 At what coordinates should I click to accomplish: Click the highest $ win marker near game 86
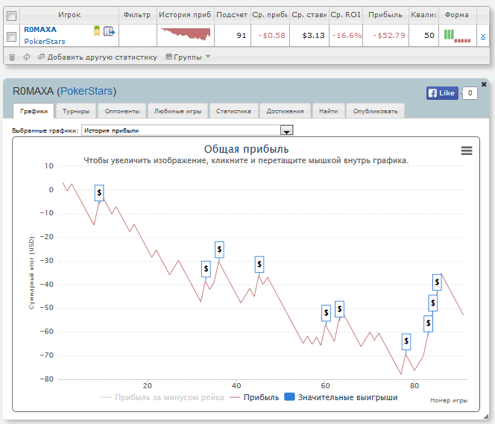click(438, 282)
